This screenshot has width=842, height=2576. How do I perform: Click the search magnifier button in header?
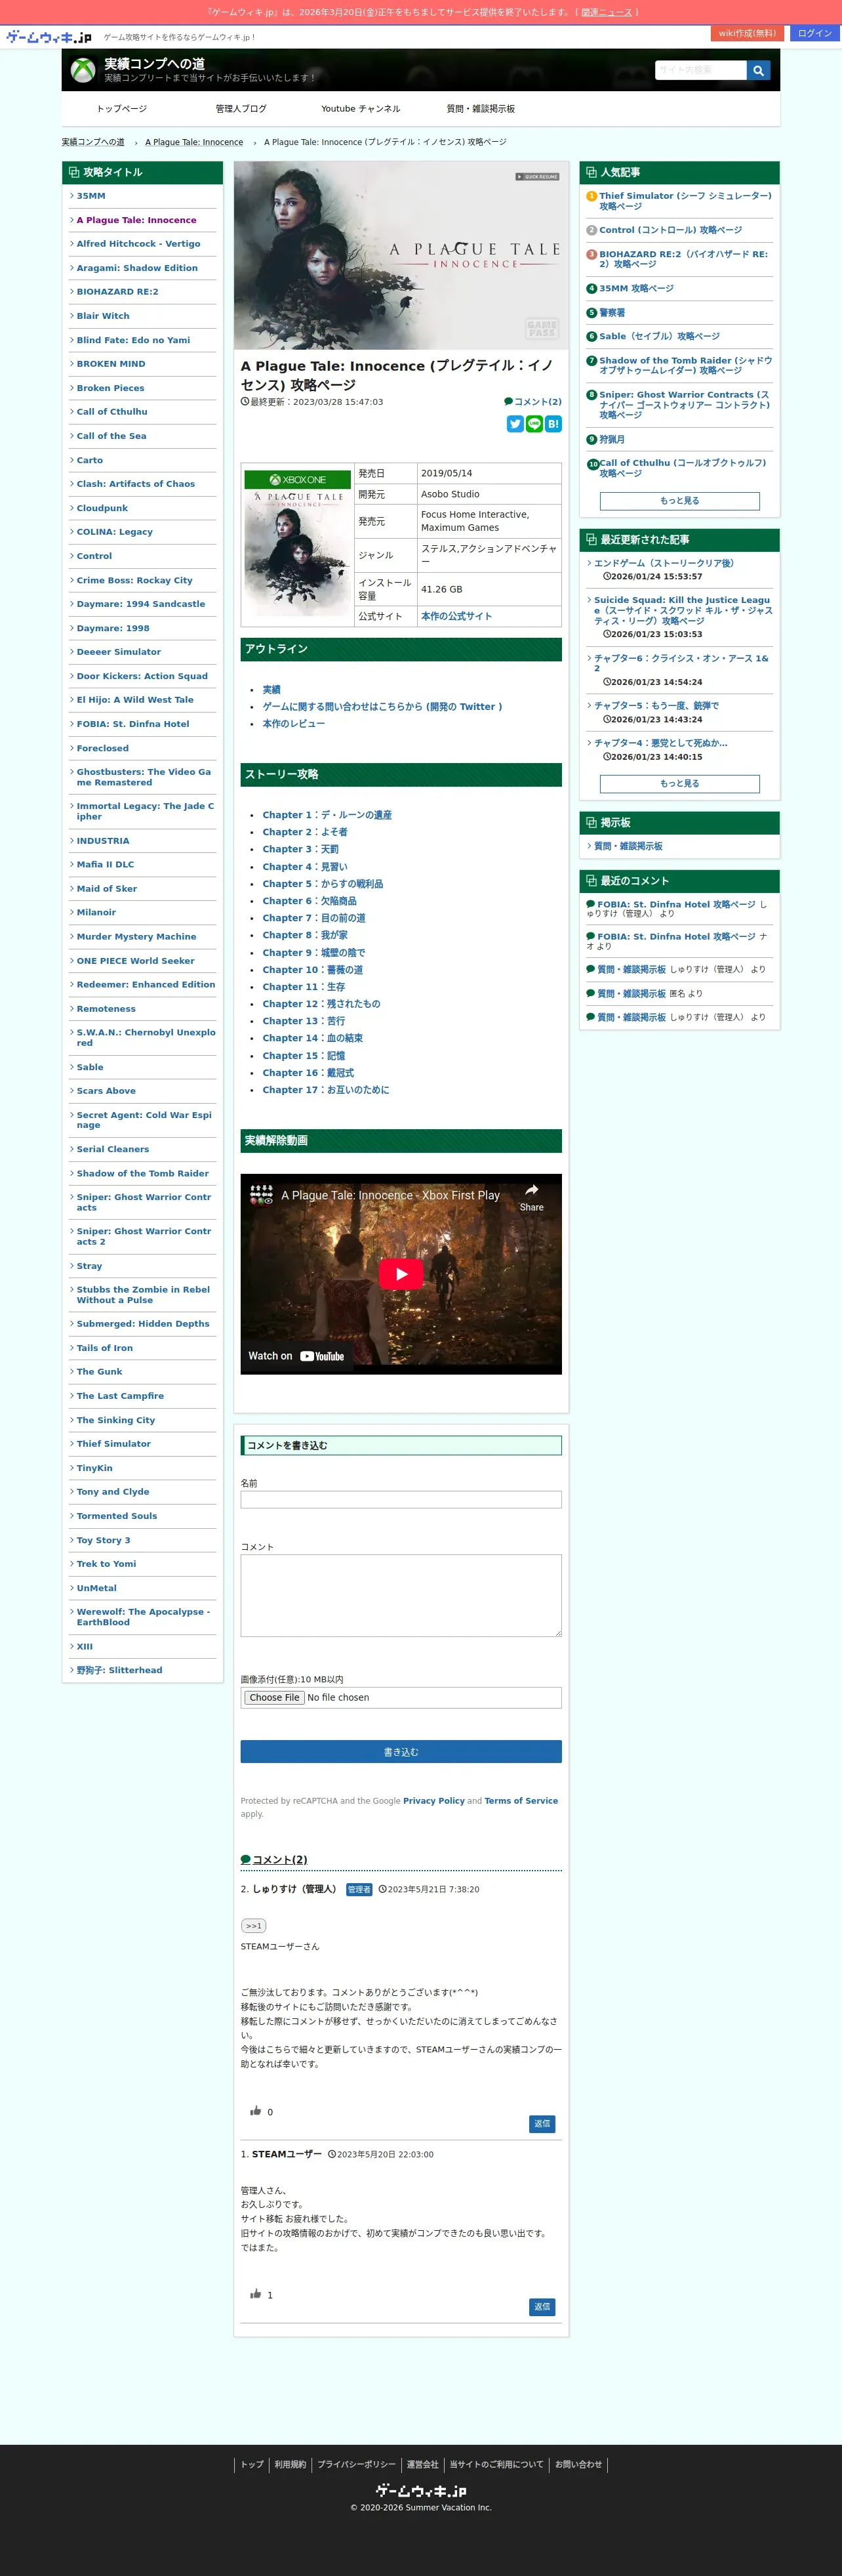click(x=759, y=70)
